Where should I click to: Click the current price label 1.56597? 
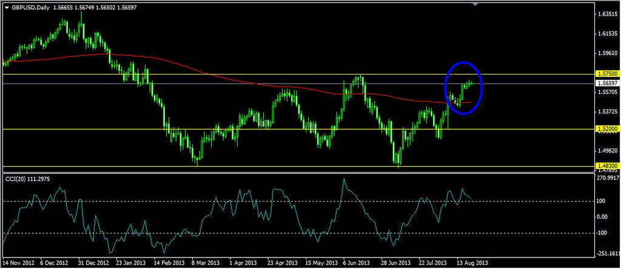pos(606,84)
